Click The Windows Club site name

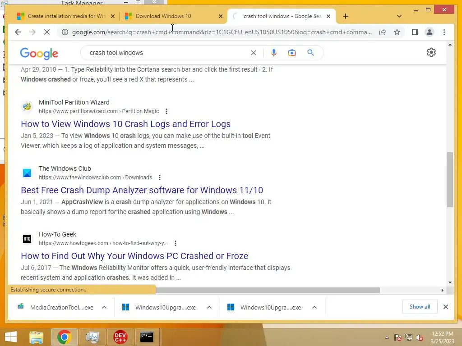pyautogui.click(x=65, y=168)
